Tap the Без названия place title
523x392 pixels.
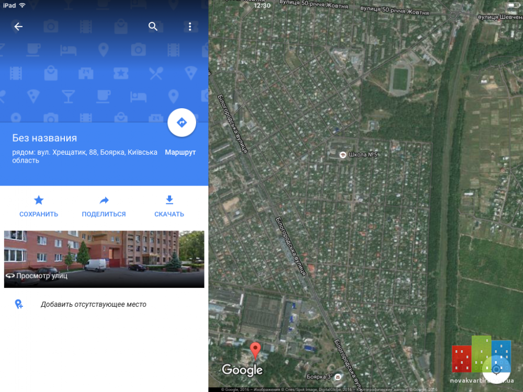pos(44,138)
